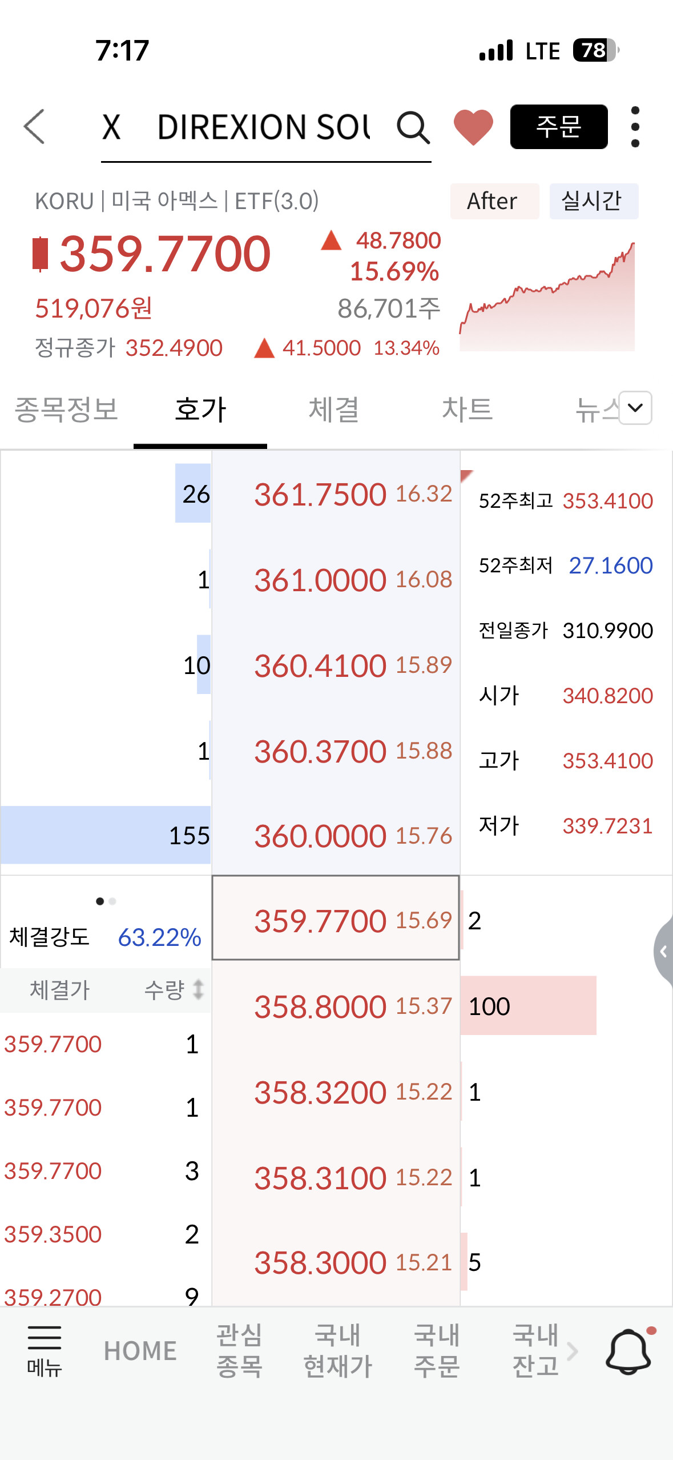Tap the red candlestick icon by price
The height and width of the screenshot is (1460, 673).
(40, 254)
